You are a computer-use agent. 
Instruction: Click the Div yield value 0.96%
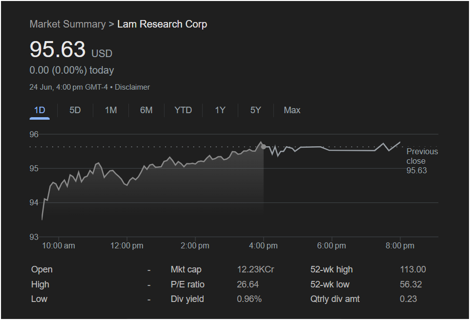click(x=249, y=299)
